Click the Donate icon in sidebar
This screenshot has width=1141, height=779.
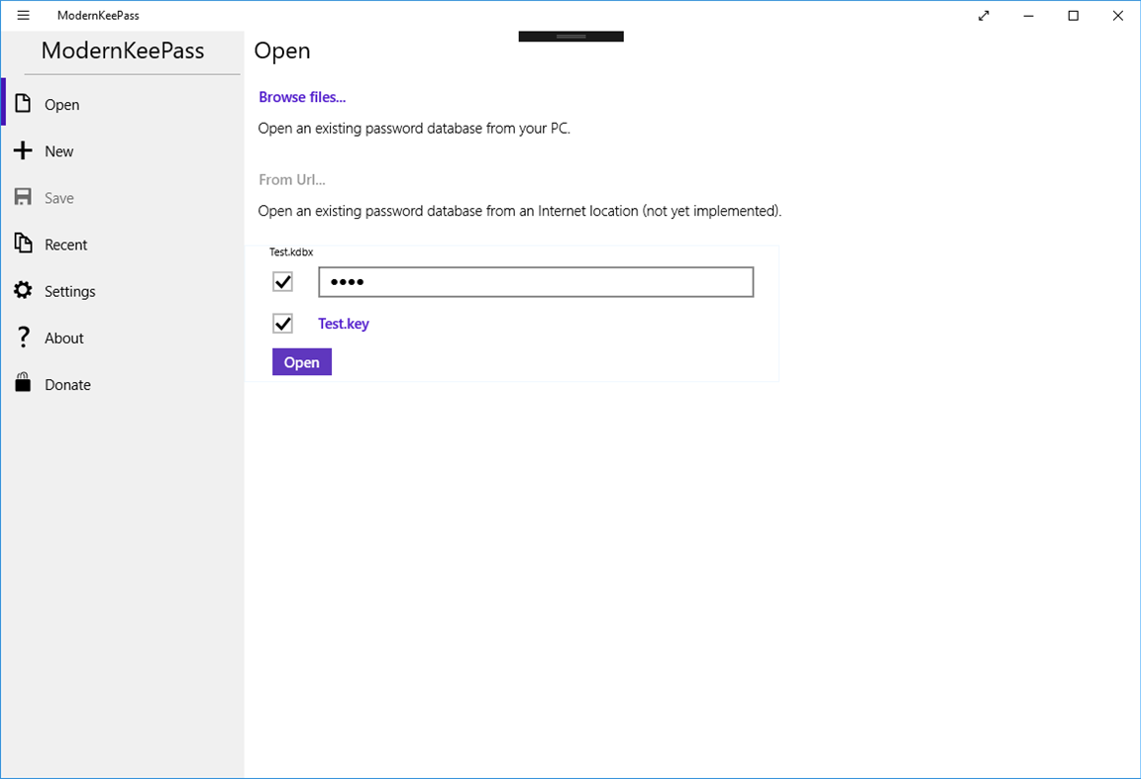pos(22,384)
